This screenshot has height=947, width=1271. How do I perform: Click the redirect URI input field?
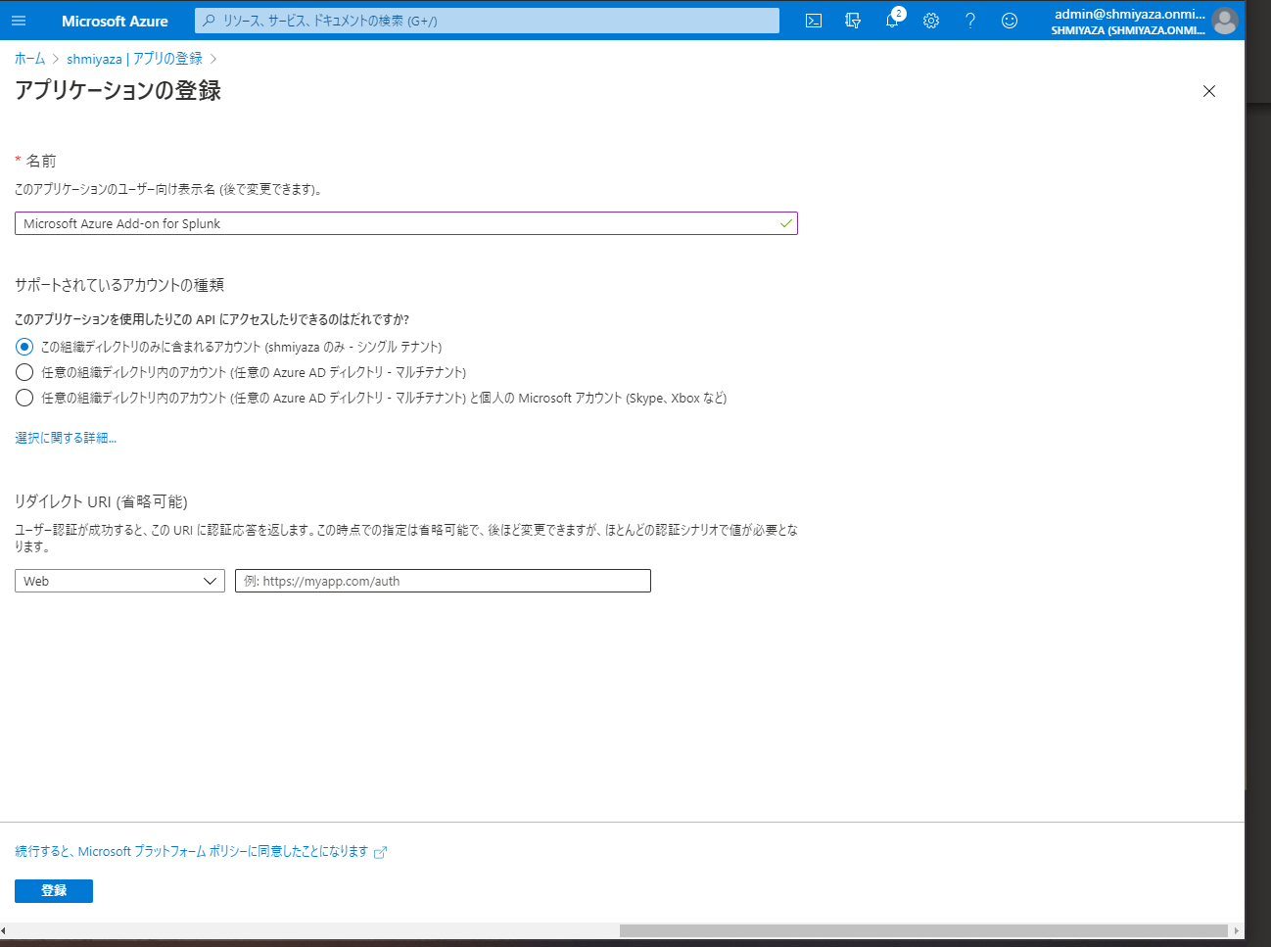pos(443,580)
